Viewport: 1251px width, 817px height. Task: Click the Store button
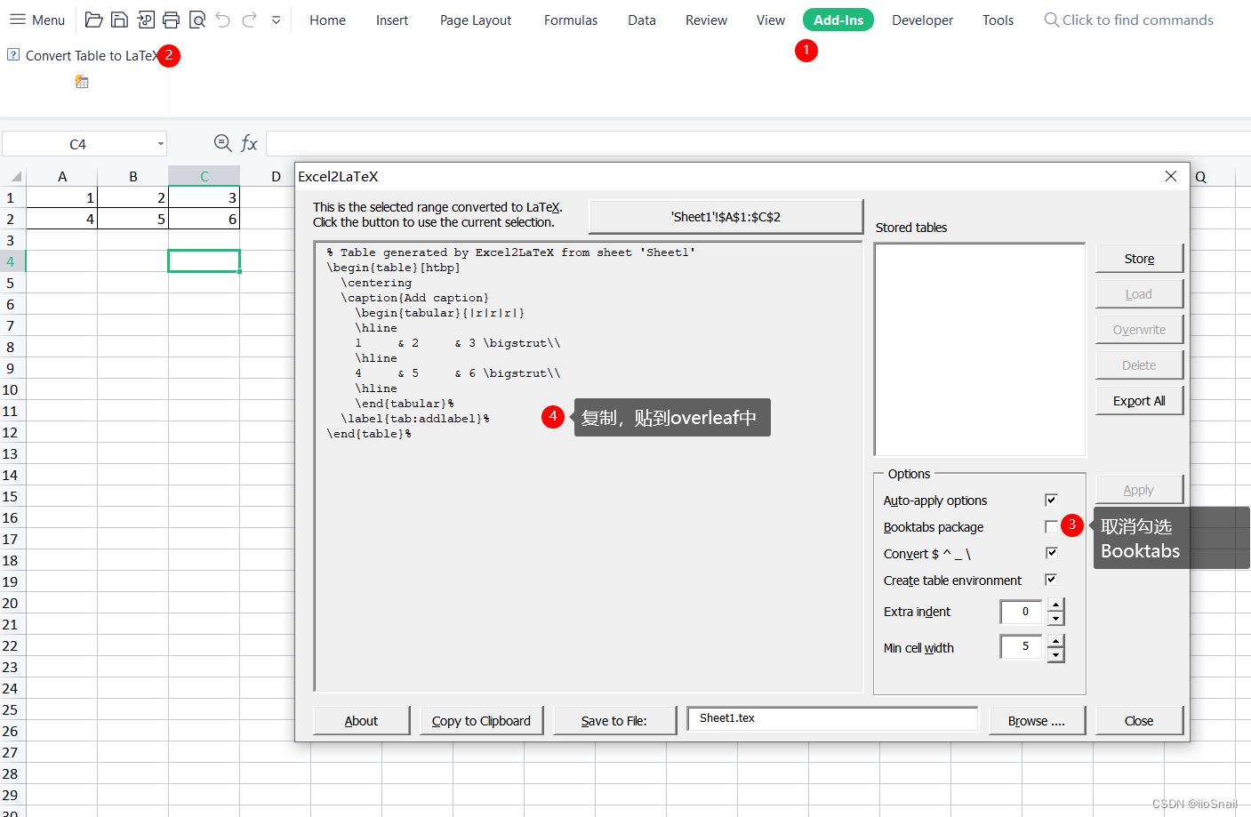click(1139, 259)
